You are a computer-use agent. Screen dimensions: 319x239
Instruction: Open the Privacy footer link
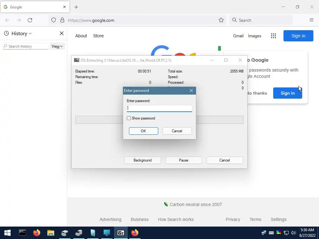tap(233, 219)
